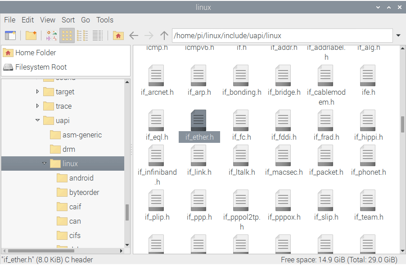406x265 pixels.
Task: Click Filesystem Root drive icon in sidebar
Action: (8, 67)
